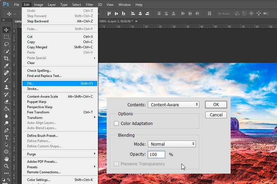This screenshot has width=277, height=184.
Task: Expand the Purge submenu arrow
Action: (x=95, y=154)
